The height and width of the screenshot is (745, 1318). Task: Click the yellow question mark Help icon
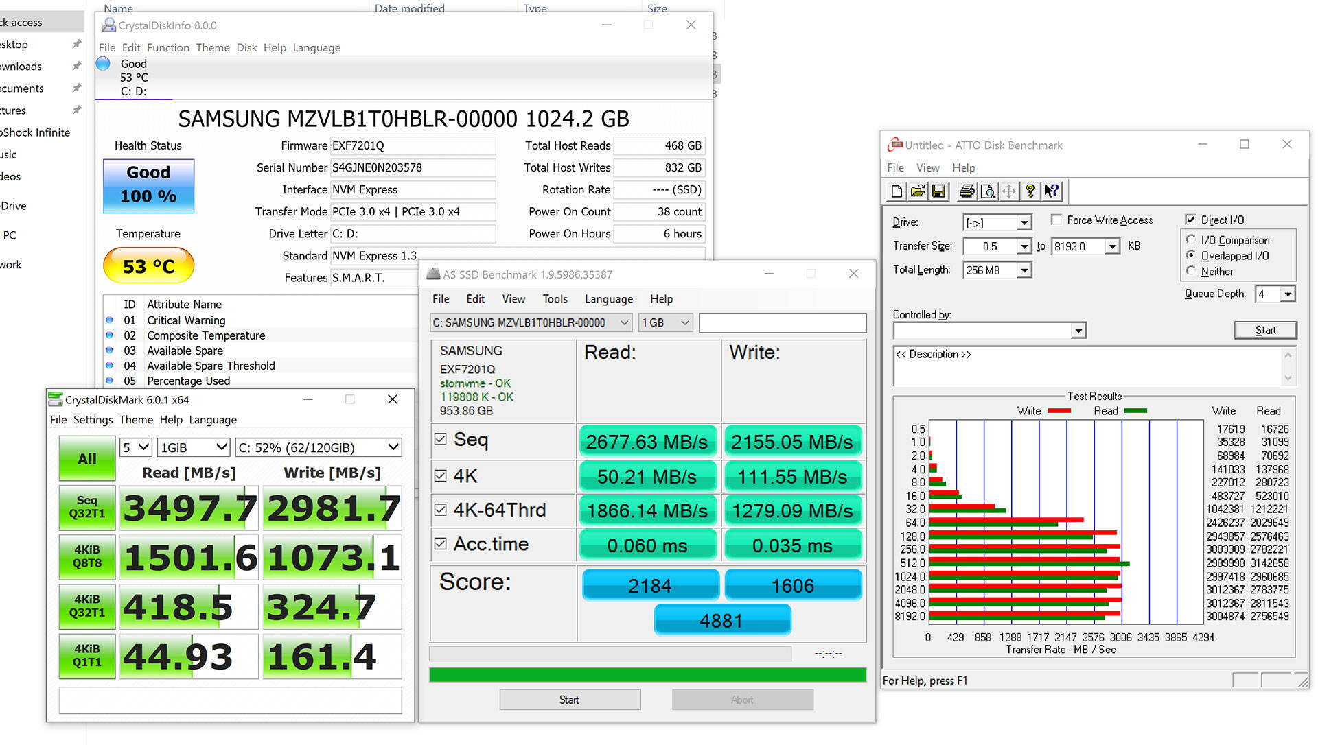coord(1030,191)
